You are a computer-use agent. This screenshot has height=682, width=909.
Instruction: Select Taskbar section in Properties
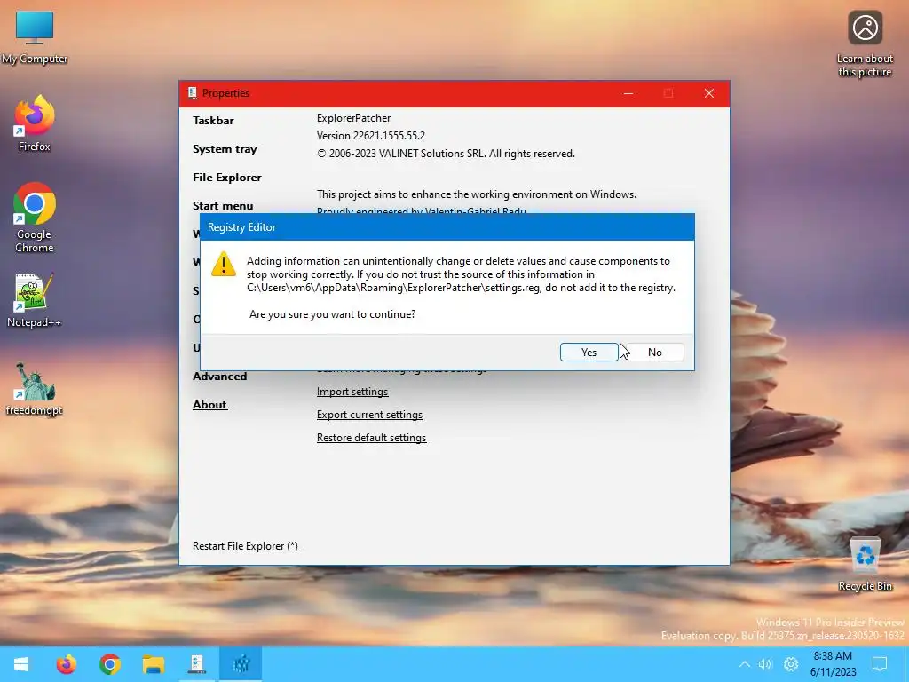click(213, 121)
